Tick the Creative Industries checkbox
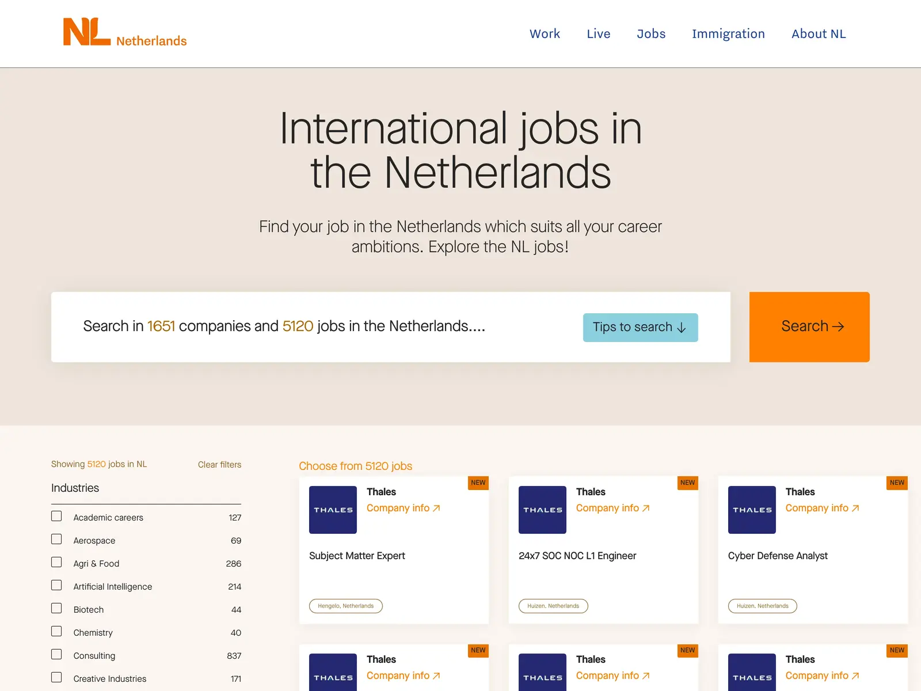 [56, 677]
